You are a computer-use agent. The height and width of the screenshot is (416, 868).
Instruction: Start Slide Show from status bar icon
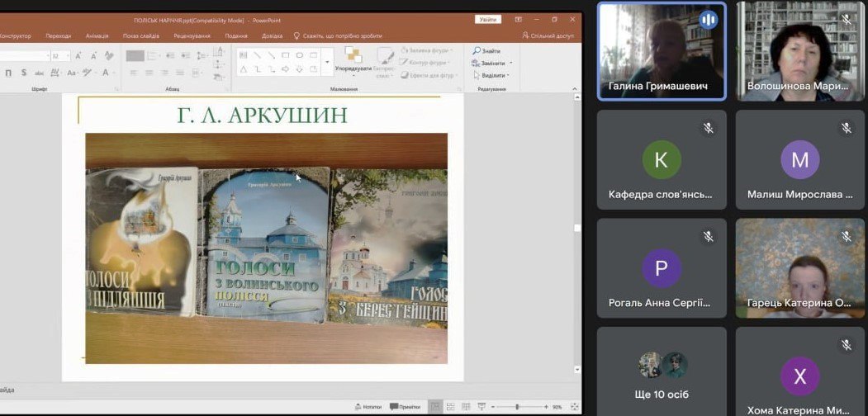pos(481,407)
